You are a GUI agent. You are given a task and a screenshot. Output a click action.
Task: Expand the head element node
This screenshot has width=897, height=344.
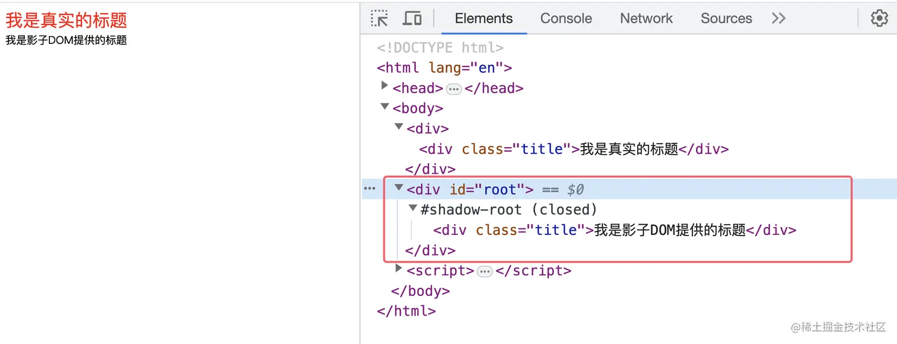(x=385, y=87)
